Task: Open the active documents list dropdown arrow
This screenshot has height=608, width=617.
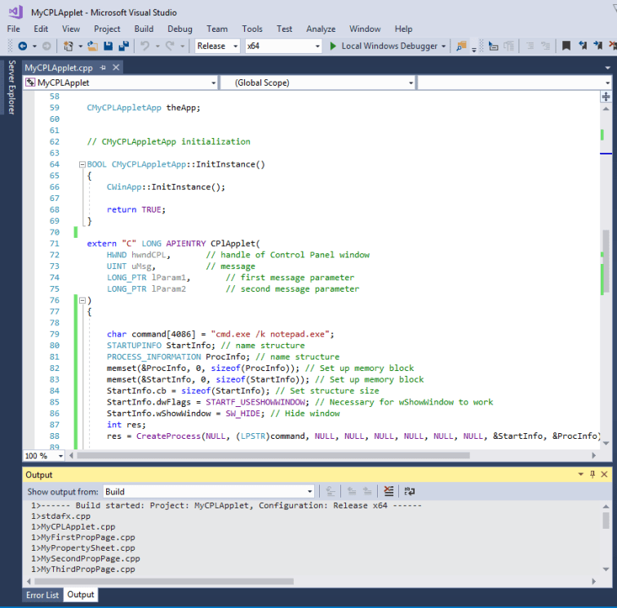Action: 607,68
